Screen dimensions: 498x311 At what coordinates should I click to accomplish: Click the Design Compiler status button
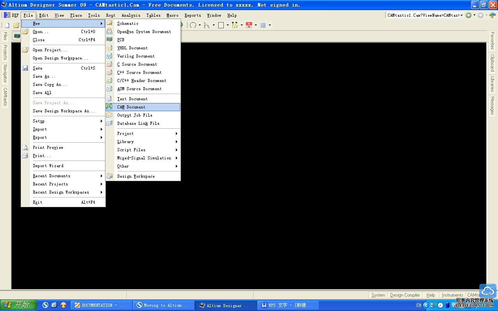tap(405, 295)
